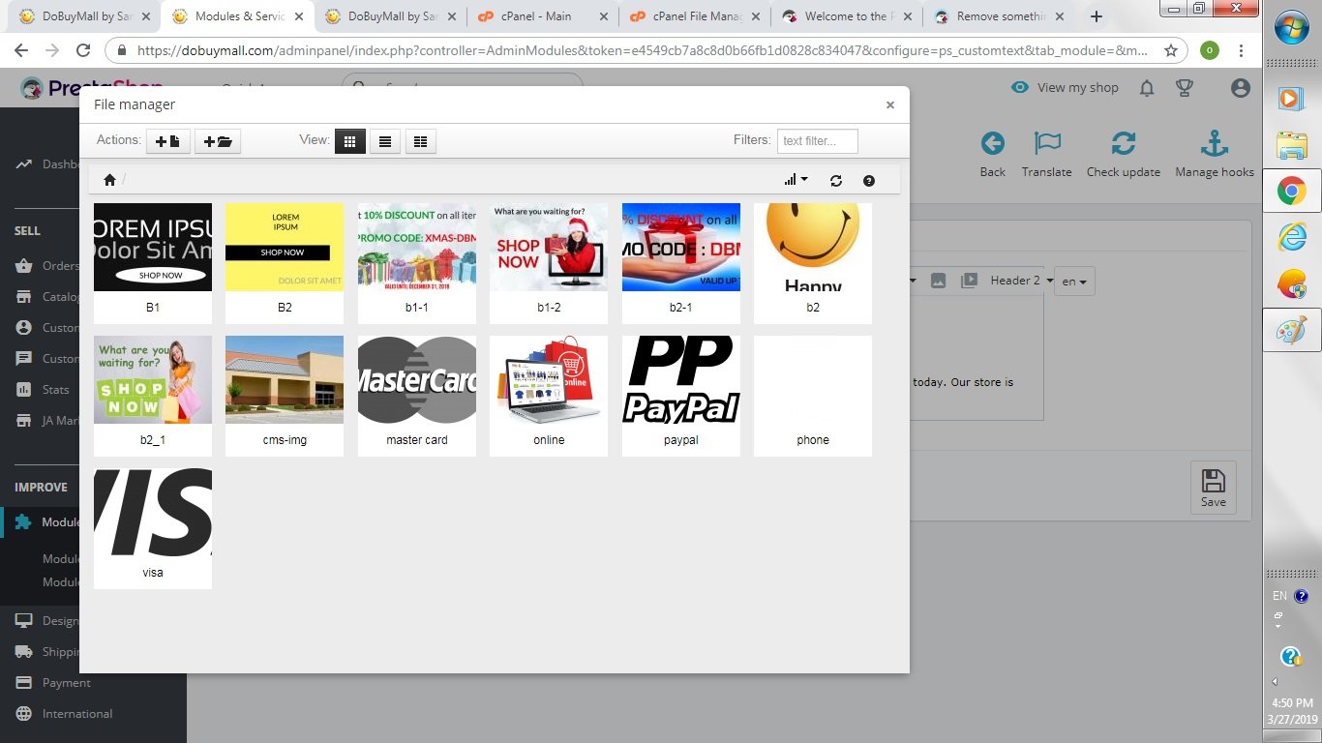Switch to columns list view
This screenshot has width=1322, height=743.
pos(420,141)
